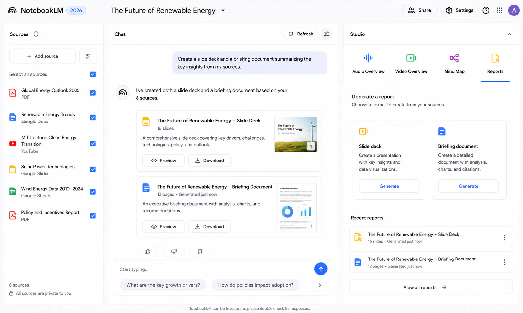Preview the Slide Deck in chat
Screen dimensions: 523x313
point(163,161)
